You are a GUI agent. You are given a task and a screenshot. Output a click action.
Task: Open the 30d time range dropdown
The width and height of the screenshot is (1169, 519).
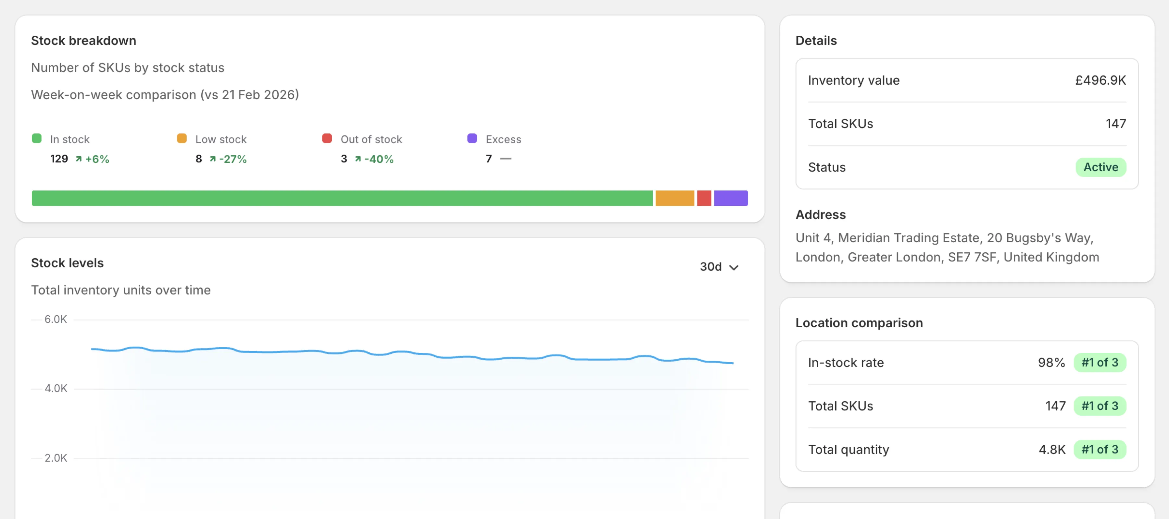[x=719, y=267]
